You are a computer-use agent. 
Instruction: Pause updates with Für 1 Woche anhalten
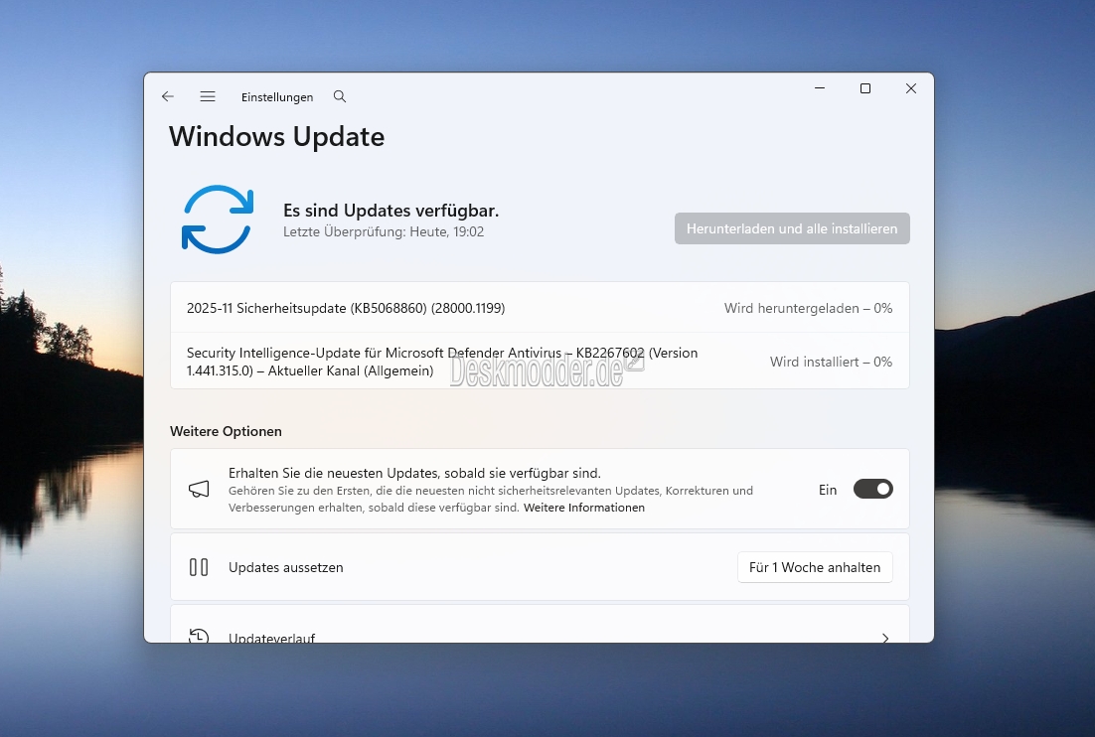click(814, 567)
